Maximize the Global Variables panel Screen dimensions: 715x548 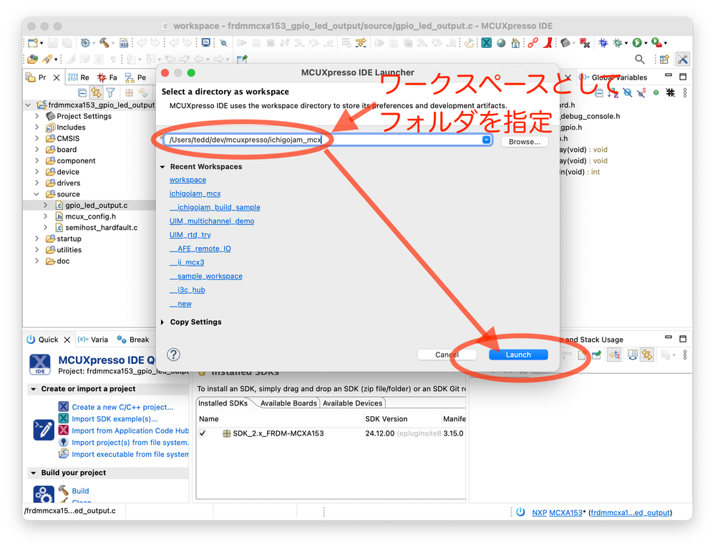tap(683, 77)
